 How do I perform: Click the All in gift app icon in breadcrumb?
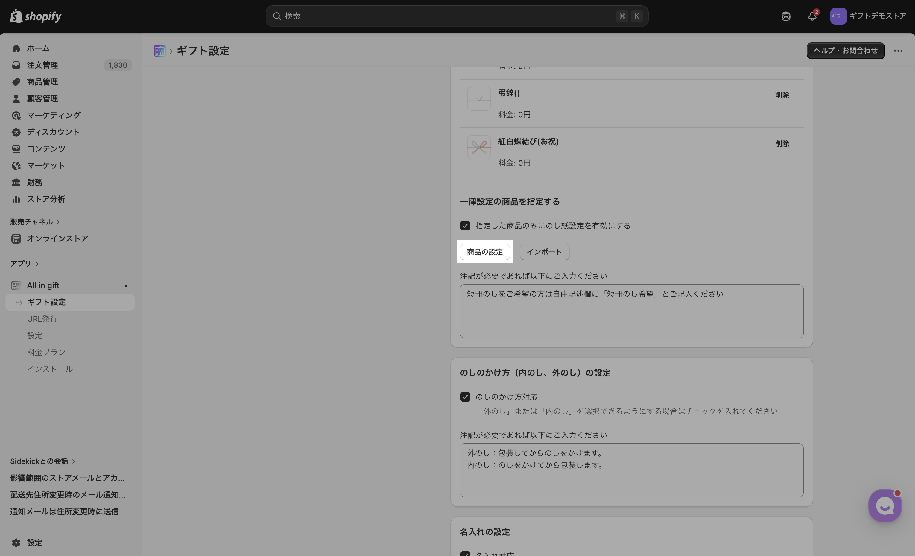tap(159, 51)
